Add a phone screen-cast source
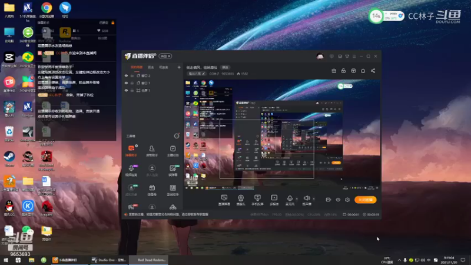471x265 pixels. (x=257, y=200)
